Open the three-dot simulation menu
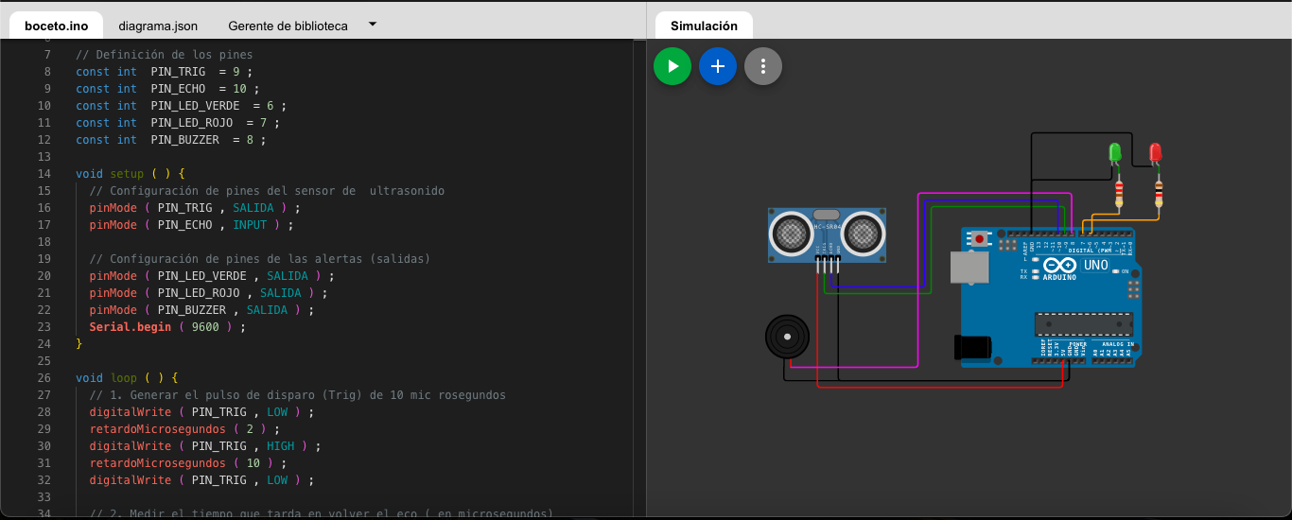 coord(763,66)
